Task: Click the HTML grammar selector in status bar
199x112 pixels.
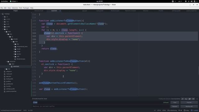Action: [164, 110]
